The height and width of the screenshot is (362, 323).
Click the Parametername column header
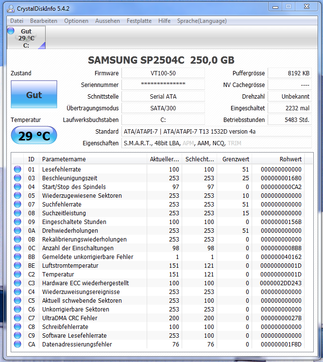(x=93, y=159)
